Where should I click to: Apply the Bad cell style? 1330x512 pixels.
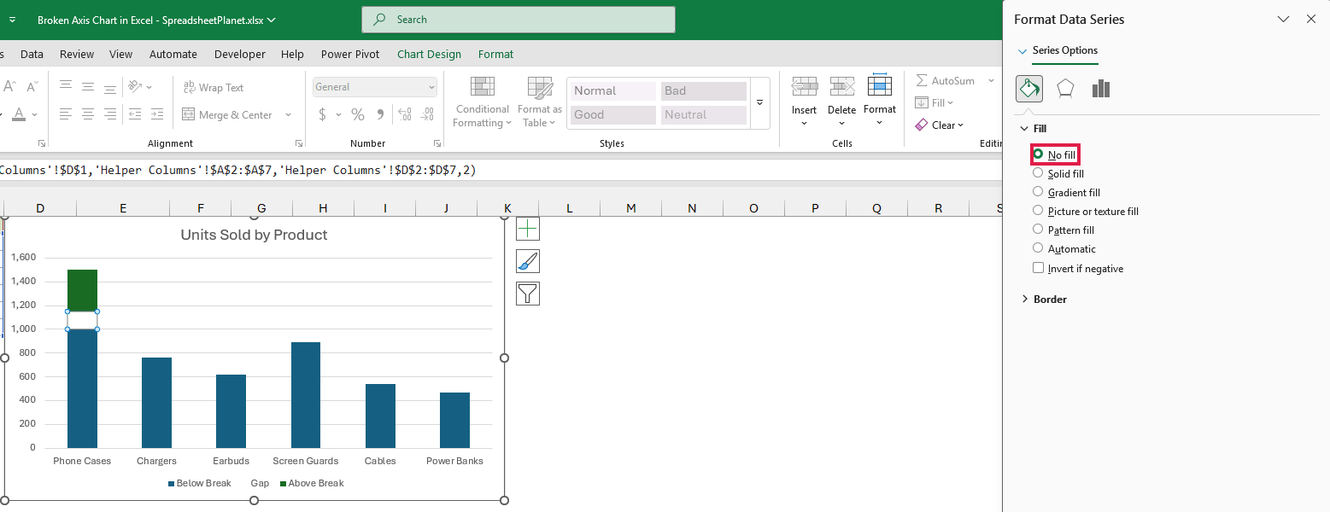tap(703, 90)
